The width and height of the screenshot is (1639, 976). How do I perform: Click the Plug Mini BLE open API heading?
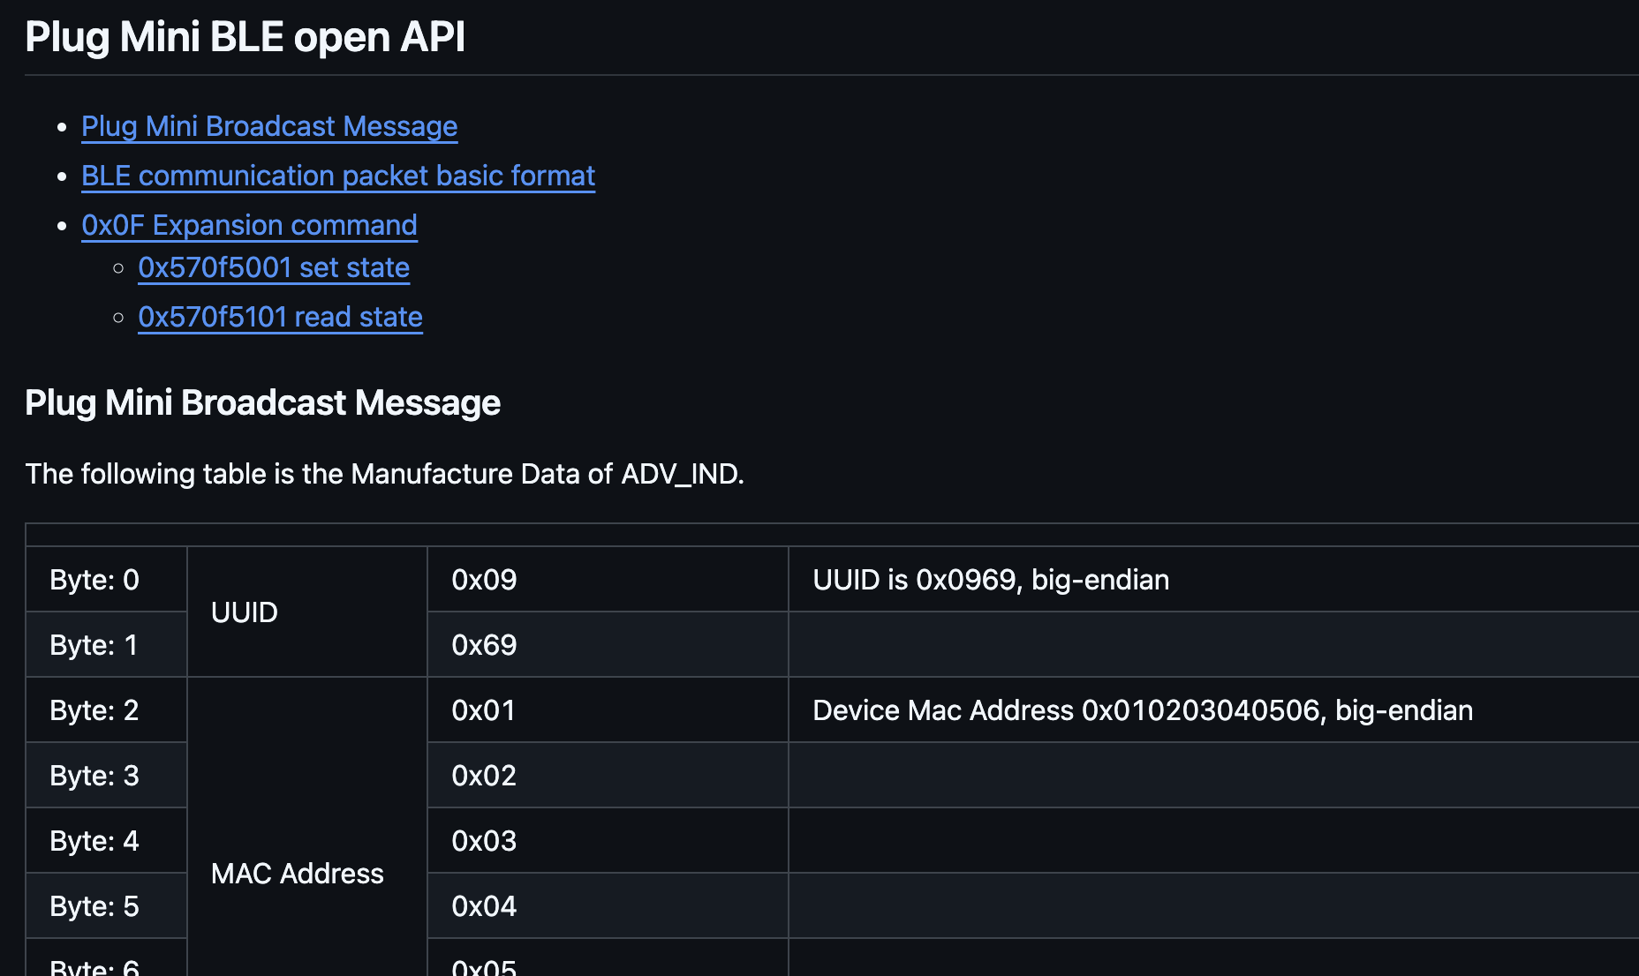click(x=245, y=38)
